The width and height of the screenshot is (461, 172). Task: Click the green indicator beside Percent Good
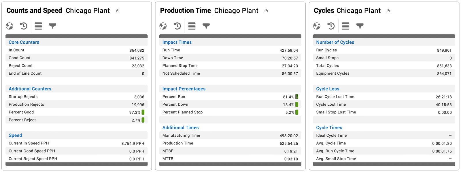pos(143,112)
